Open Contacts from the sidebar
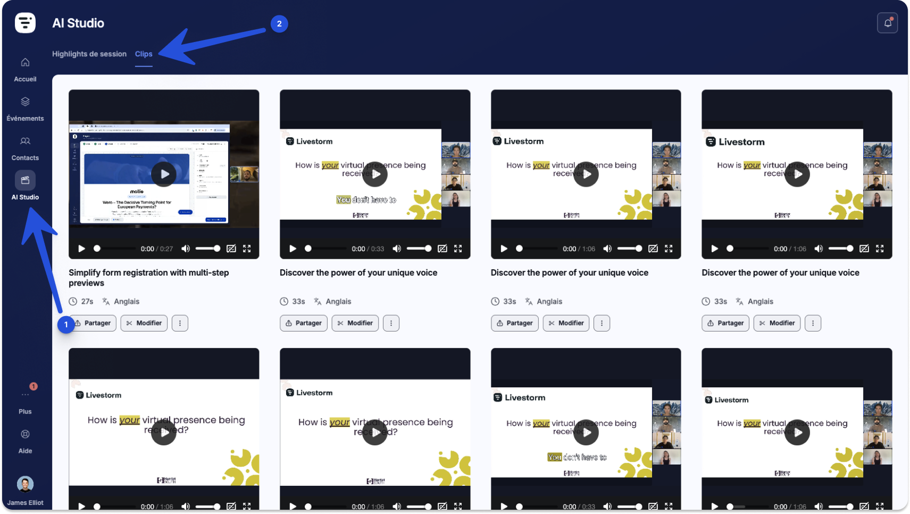 [x=25, y=148]
